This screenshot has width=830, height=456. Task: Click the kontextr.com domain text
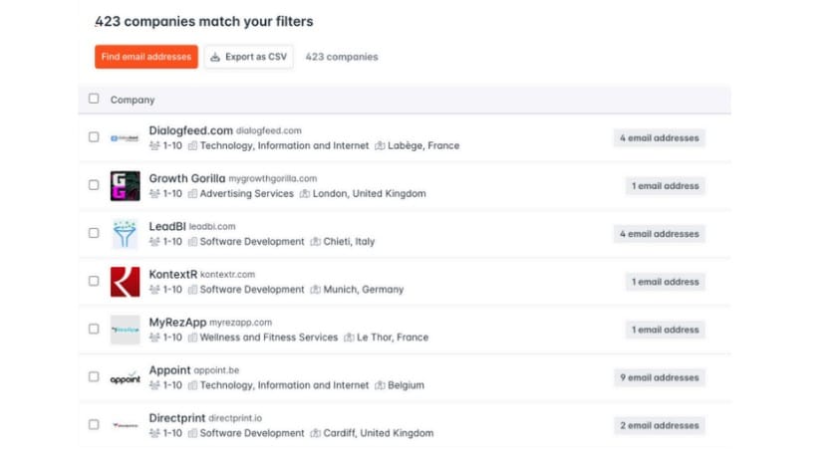tap(227, 275)
